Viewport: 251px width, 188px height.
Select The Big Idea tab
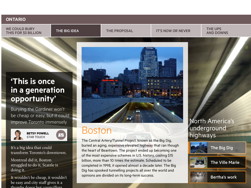tap(76, 31)
